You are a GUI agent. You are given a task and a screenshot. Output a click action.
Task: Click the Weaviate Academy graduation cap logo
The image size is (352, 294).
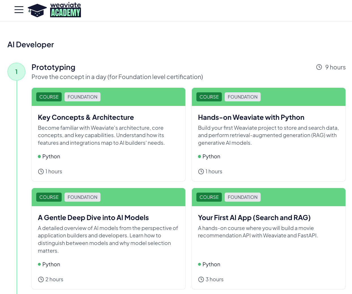coord(37,10)
